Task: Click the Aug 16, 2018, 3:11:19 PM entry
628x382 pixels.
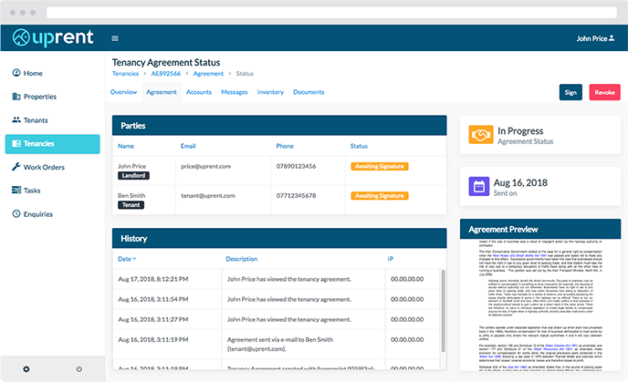Action: click(153, 339)
